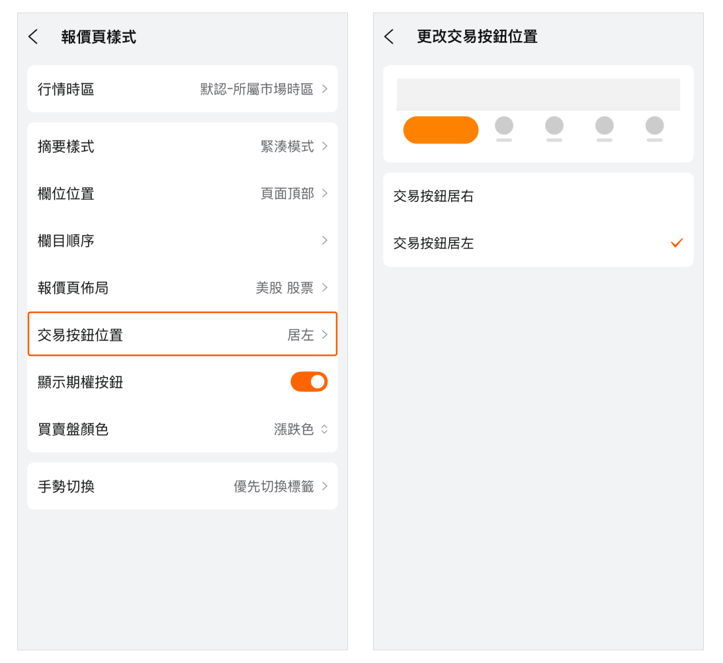Expand 摘要樣式 緊湊模式 setting
Screen dimensions: 723x663
[x=183, y=146]
